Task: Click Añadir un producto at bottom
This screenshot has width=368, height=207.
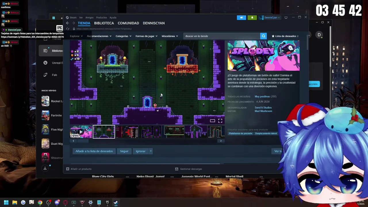Action: 81,169
